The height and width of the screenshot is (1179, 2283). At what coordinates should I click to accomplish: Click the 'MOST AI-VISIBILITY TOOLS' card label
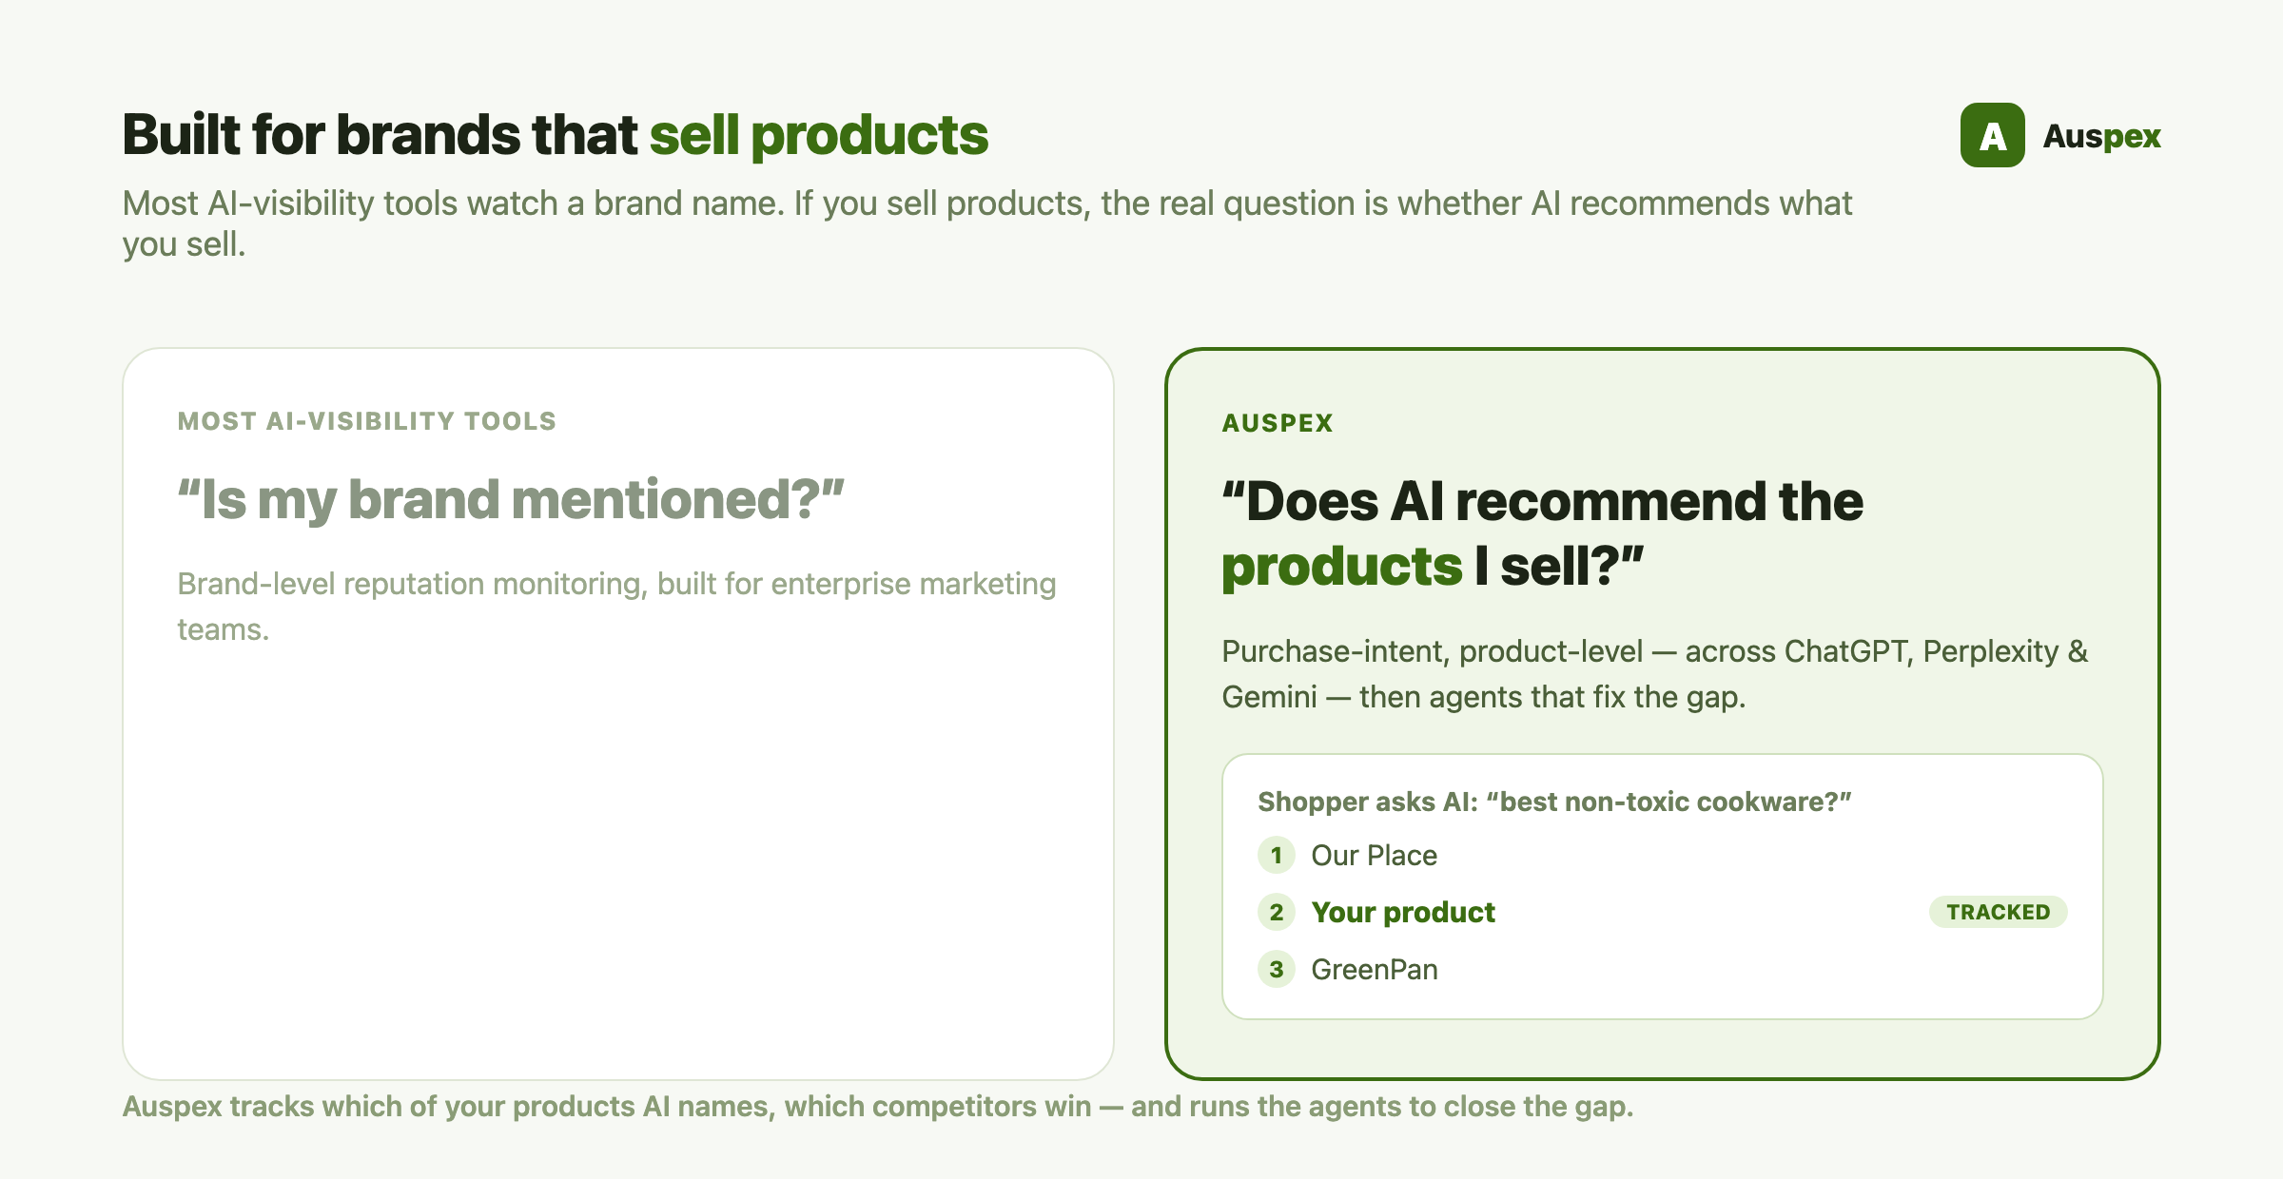coord(367,421)
